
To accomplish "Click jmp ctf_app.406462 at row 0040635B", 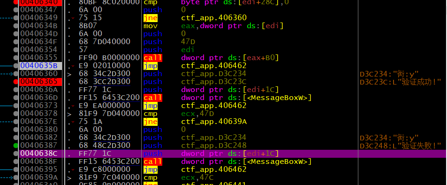I will [195, 66].
